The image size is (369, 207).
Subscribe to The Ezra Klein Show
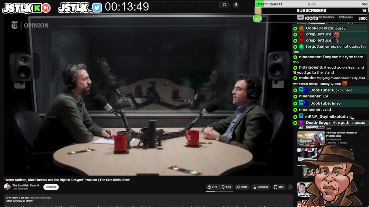(x=51, y=187)
